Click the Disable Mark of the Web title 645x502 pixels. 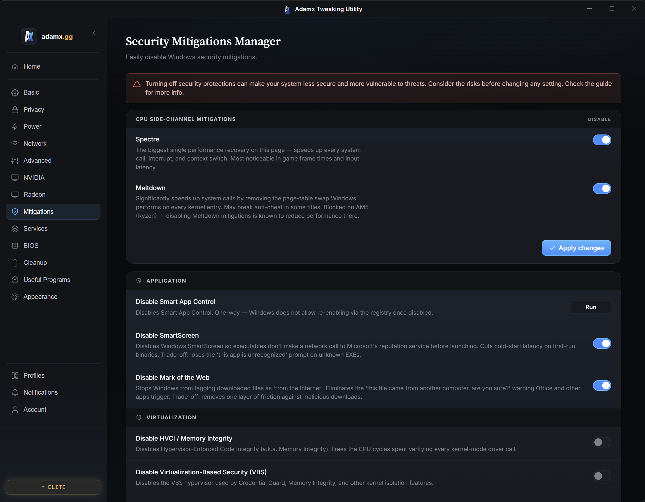click(173, 377)
